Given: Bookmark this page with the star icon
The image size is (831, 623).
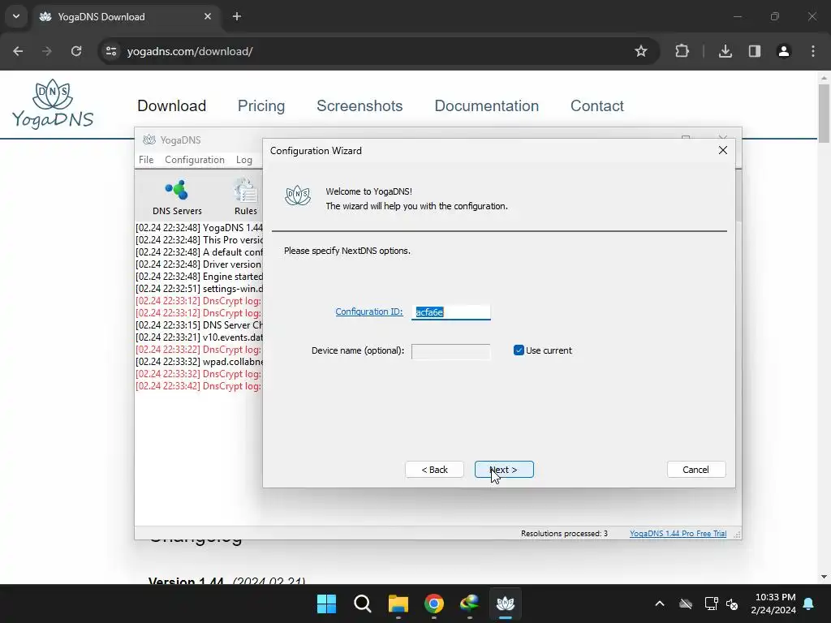Looking at the screenshot, I should 641,51.
